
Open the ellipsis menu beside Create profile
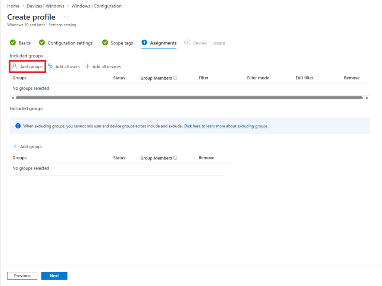[66, 17]
